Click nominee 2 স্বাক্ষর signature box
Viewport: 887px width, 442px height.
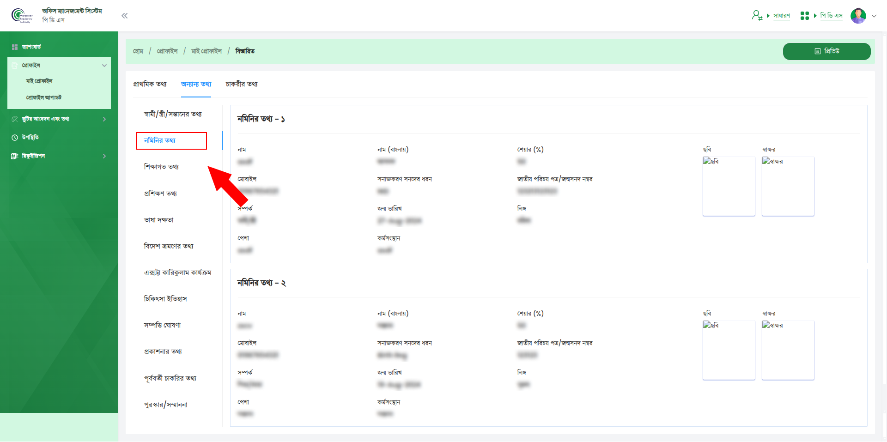[x=788, y=350]
